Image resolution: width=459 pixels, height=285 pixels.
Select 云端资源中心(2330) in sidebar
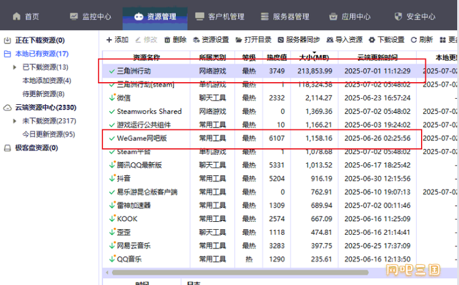point(46,107)
